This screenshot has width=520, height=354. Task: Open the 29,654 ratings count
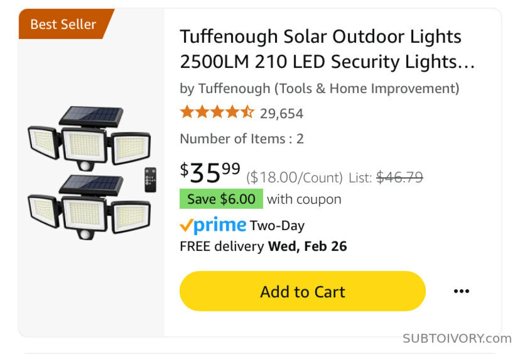282,113
